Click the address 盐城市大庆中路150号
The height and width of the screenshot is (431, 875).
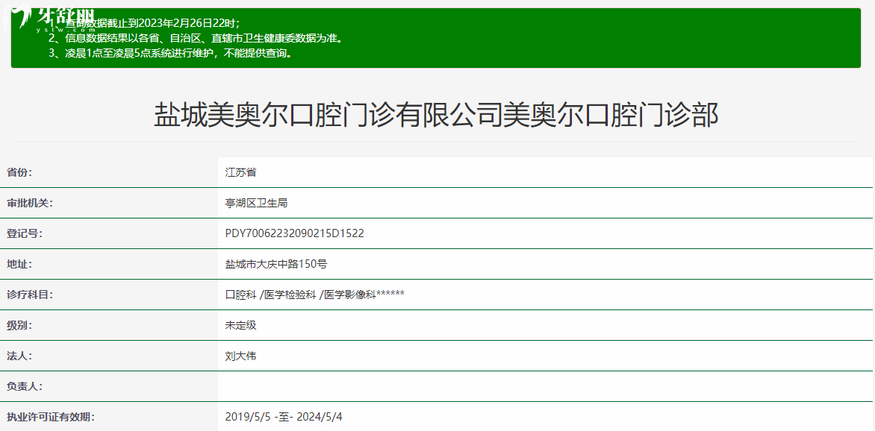(276, 264)
